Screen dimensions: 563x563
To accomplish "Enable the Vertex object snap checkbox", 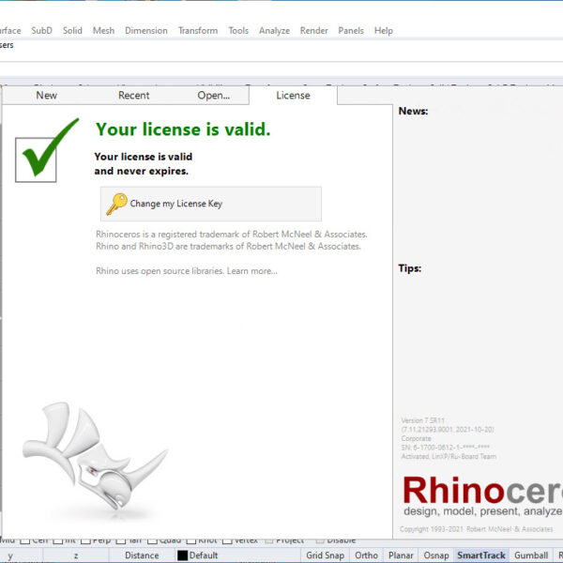I will [x=227, y=540].
